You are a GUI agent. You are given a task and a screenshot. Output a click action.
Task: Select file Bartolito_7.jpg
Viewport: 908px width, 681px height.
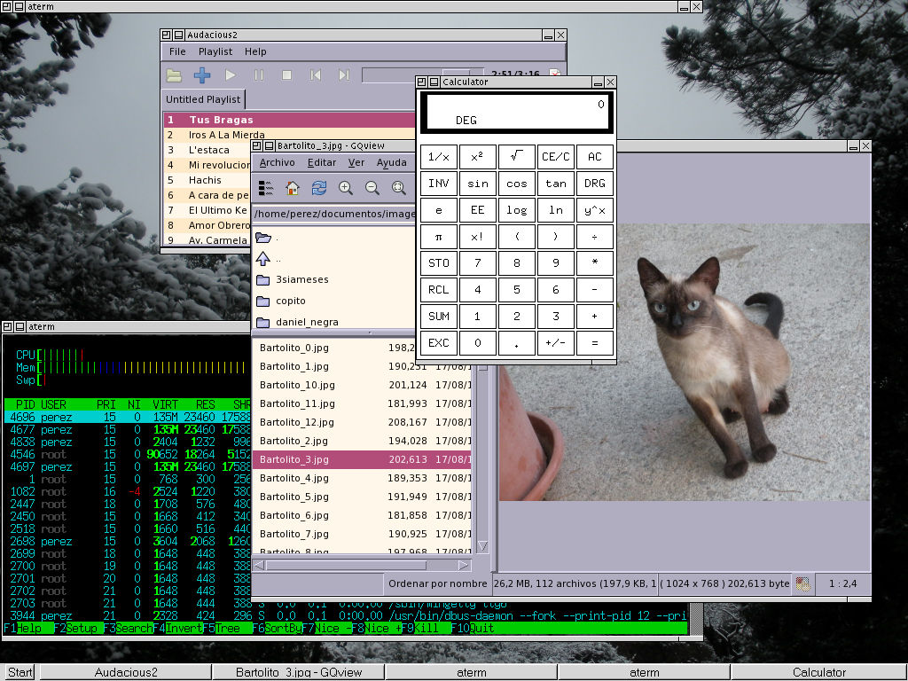coord(363,534)
